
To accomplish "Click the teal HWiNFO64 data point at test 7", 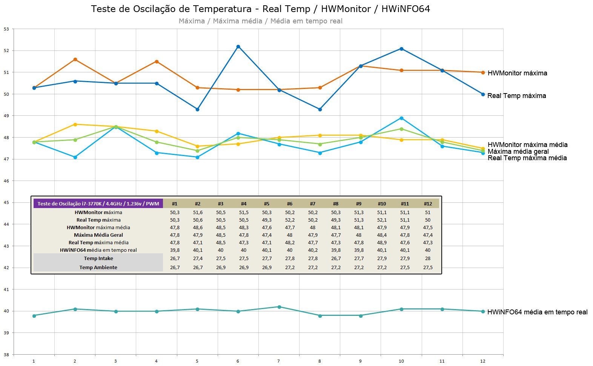I will tap(279, 307).
